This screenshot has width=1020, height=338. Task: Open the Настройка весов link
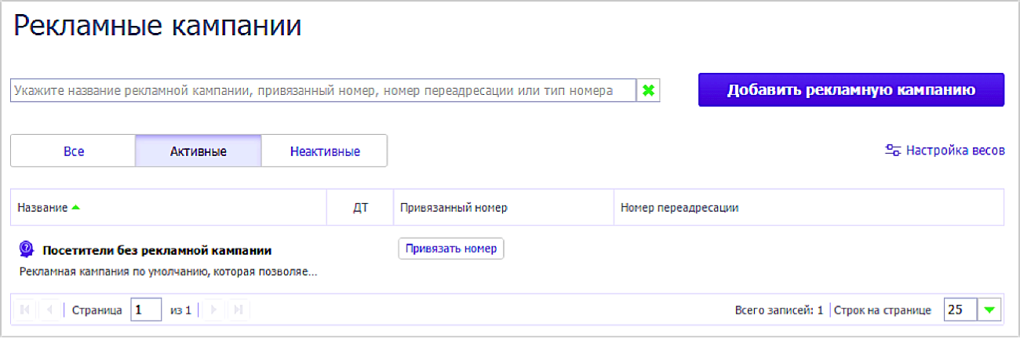(x=955, y=151)
